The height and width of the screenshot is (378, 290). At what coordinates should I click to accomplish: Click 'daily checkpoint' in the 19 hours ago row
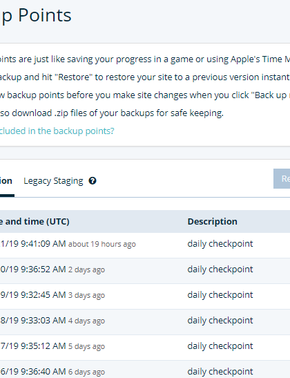220,244
